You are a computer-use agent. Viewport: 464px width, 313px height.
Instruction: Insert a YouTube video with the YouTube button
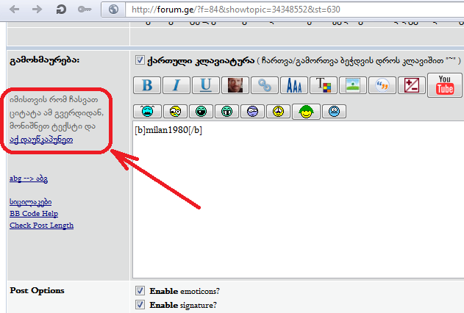(444, 85)
